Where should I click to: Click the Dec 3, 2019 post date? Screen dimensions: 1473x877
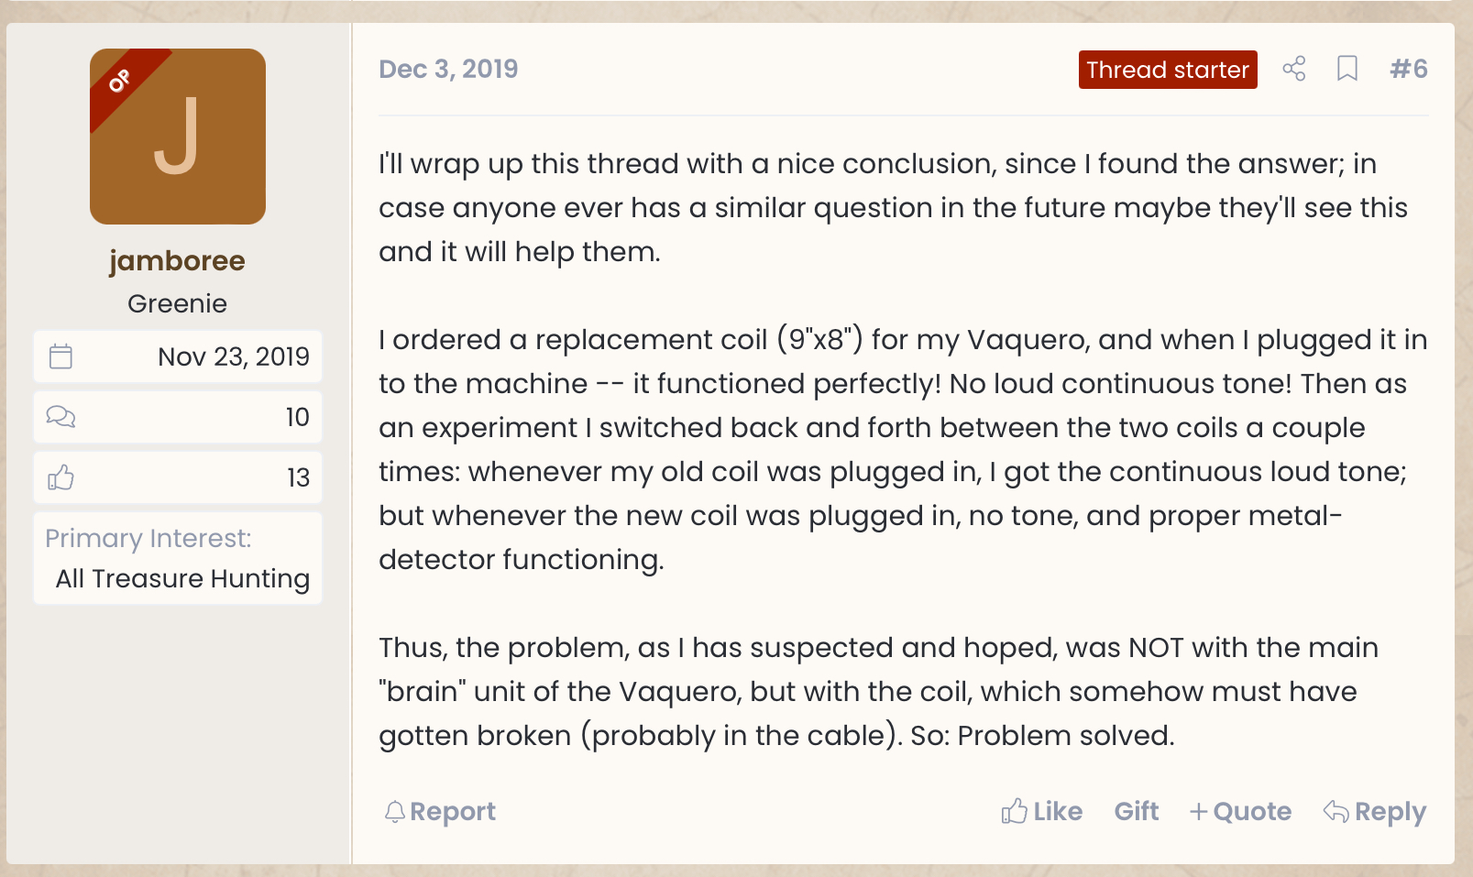pos(448,69)
